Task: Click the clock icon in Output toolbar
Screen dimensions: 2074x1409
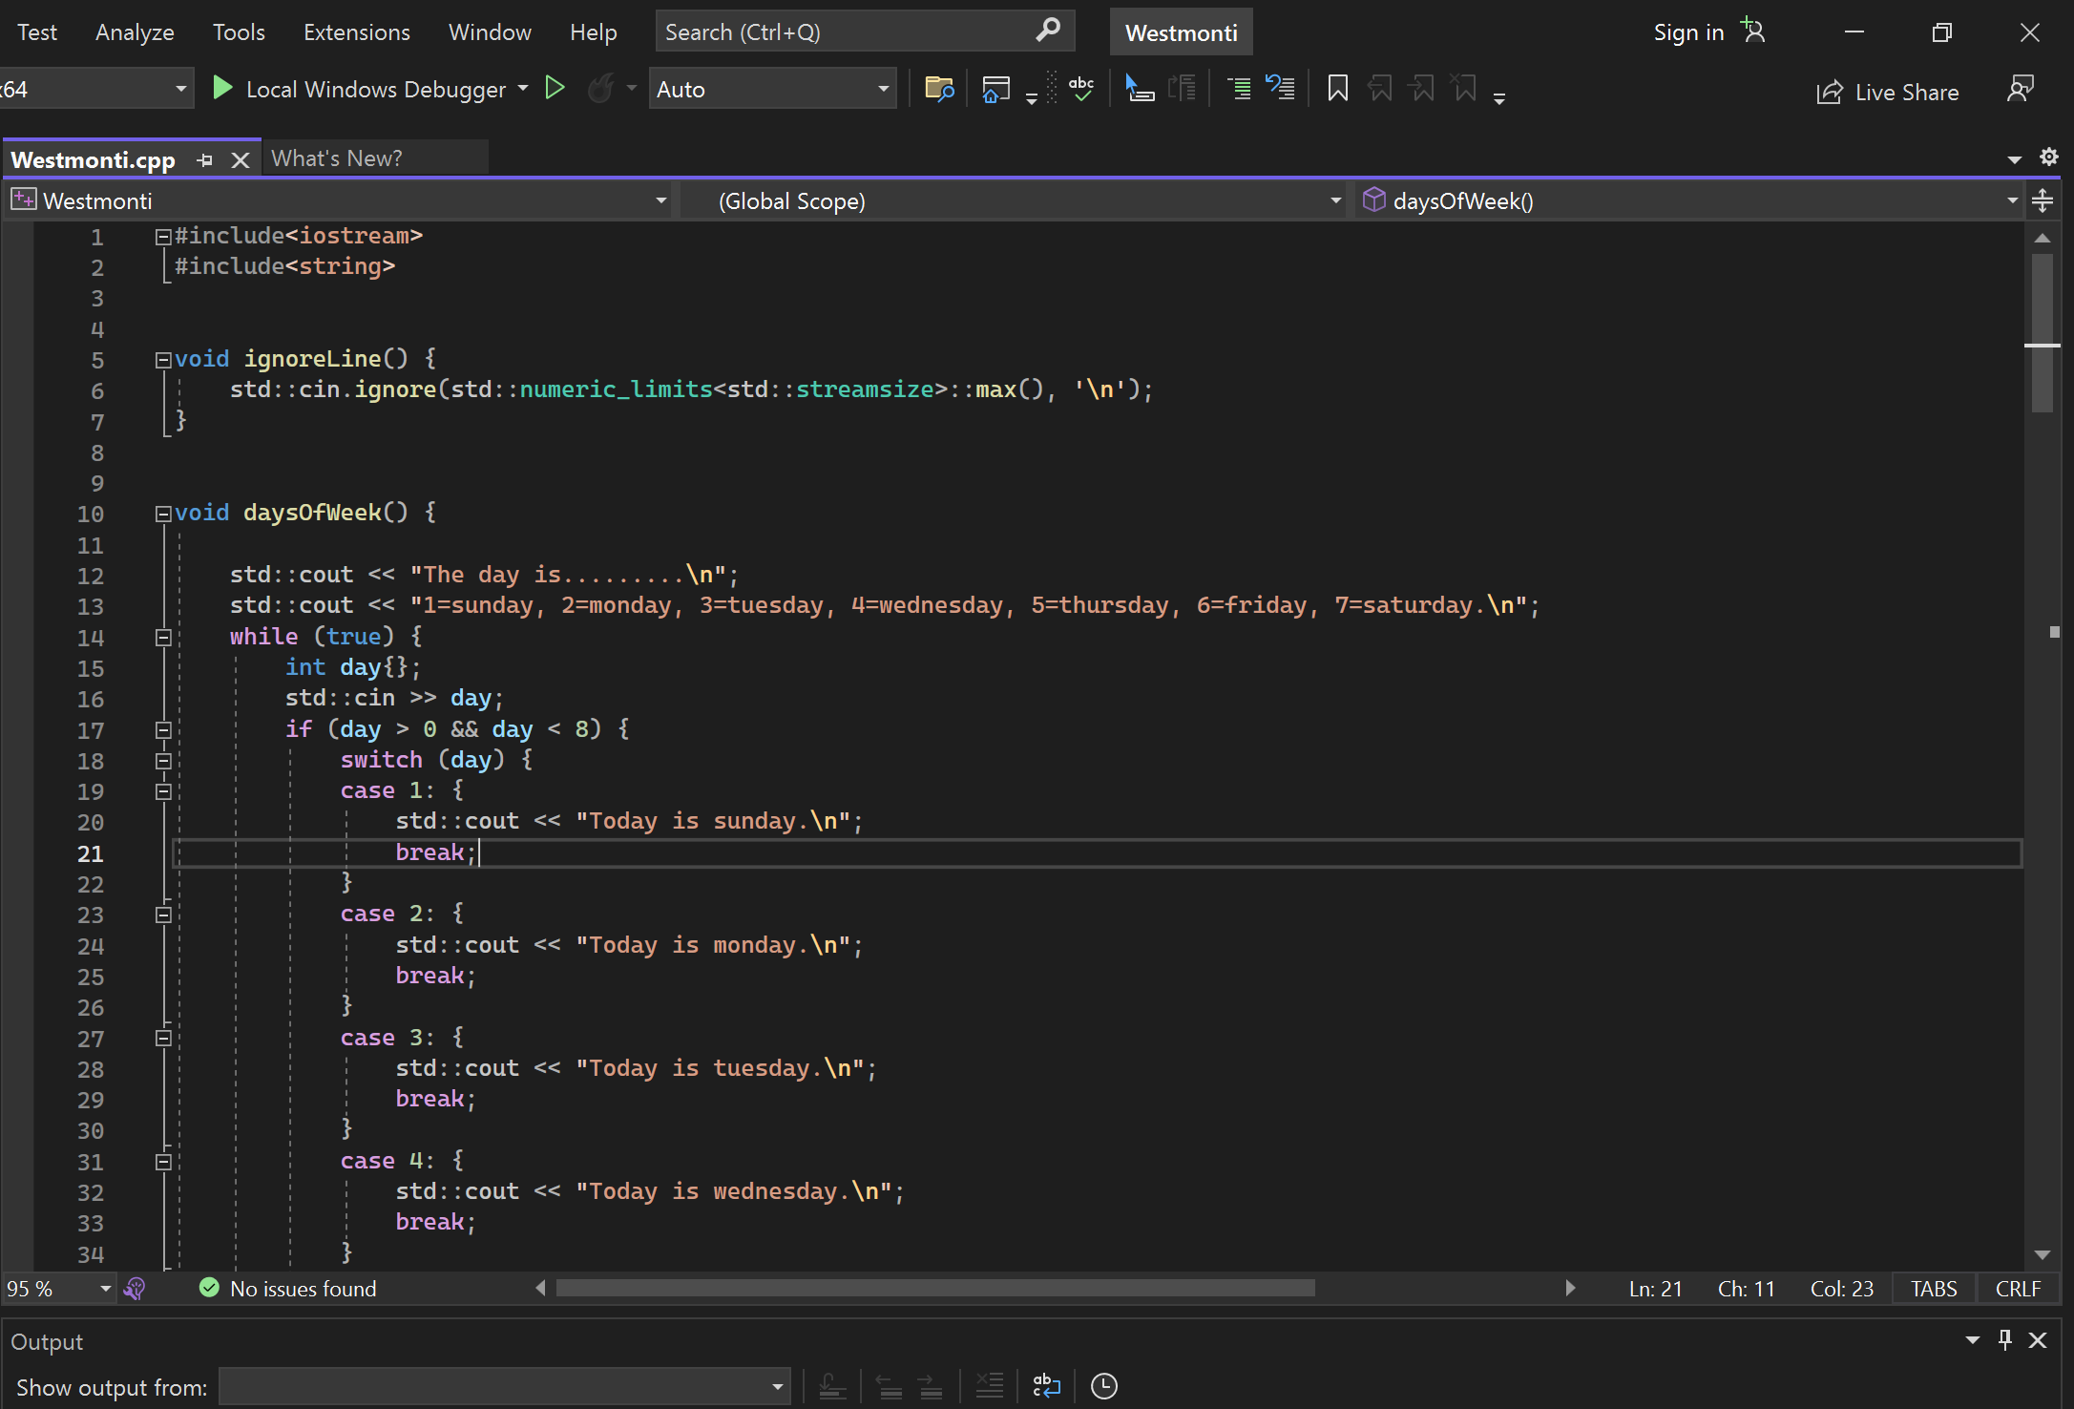Action: tap(1104, 1385)
